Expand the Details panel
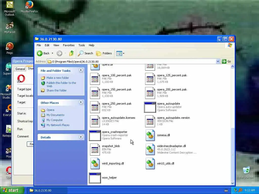This screenshot has width=259, height=194. pyautogui.click(x=81, y=137)
